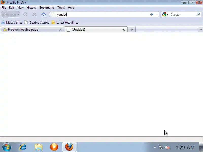The height and width of the screenshot is (152, 203).
Task: Open the Tools menu
Action: click(x=61, y=8)
